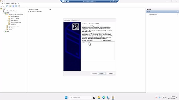Viewport: 179px width, 100px height.
Task: Open the clock showing 16:48
Action: coord(171,97)
